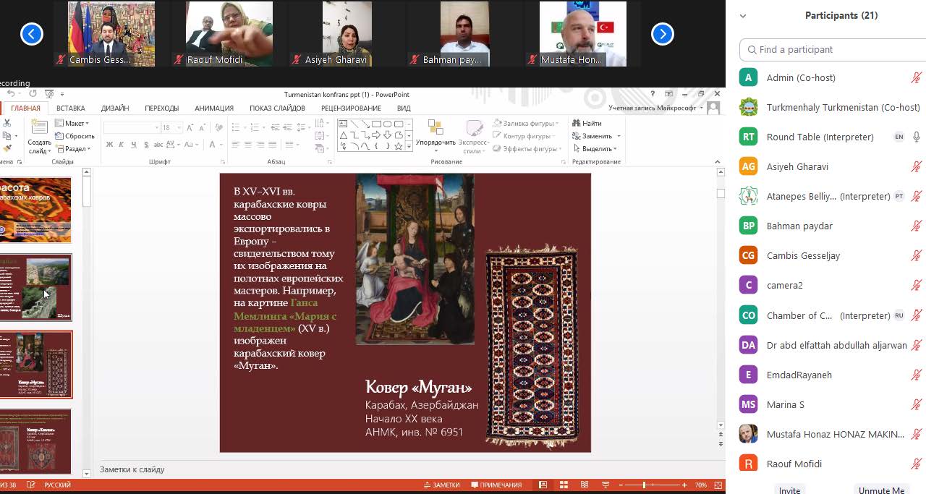Screen dimensions: 926x494
Task: Switch to Normal view in status bar
Action: (544, 485)
